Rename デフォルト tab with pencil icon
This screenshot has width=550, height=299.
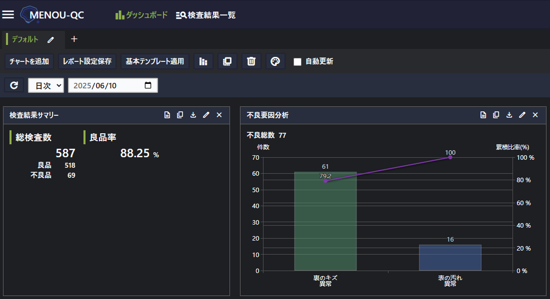click(x=50, y=39)
